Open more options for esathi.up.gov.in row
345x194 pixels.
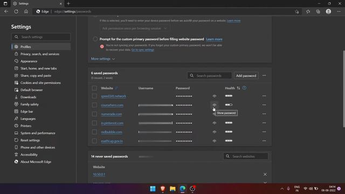tap(264, 141)
